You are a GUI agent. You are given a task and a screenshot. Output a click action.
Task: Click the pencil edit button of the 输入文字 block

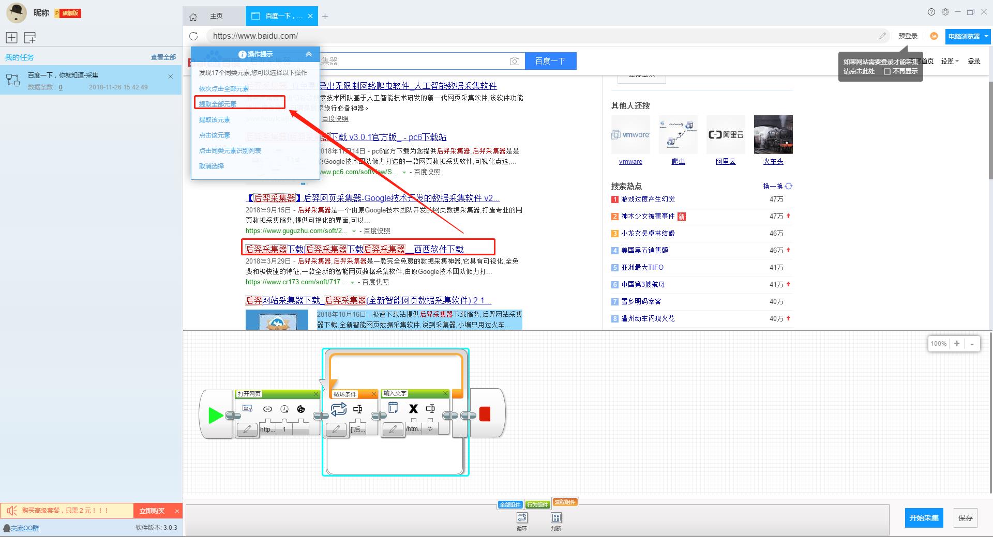pyautogui.click(x=393, y=429)
